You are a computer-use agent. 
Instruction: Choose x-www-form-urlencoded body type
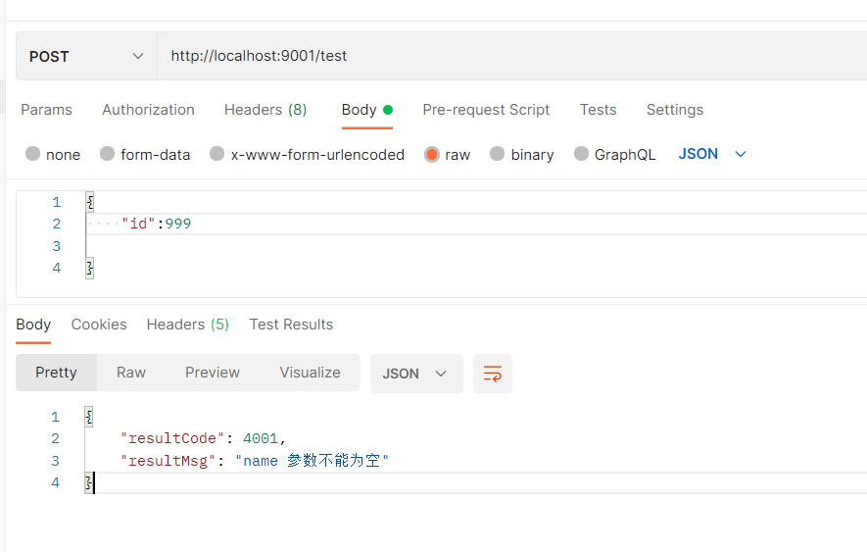point(217,154)
